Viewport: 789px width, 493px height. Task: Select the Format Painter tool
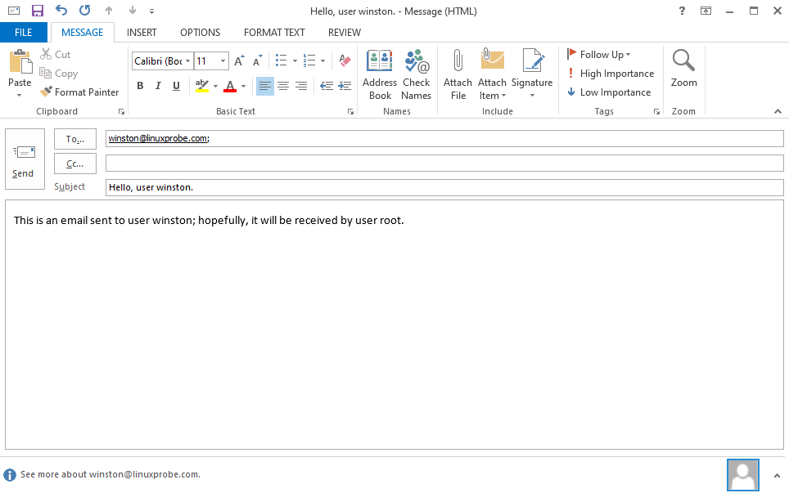pyautogui.click(x=79, y=92)
